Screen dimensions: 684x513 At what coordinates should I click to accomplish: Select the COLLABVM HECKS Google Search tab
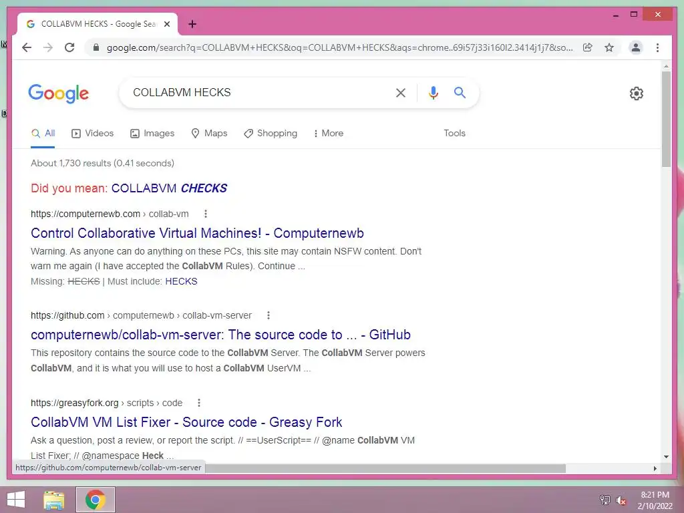click(98, 24)
